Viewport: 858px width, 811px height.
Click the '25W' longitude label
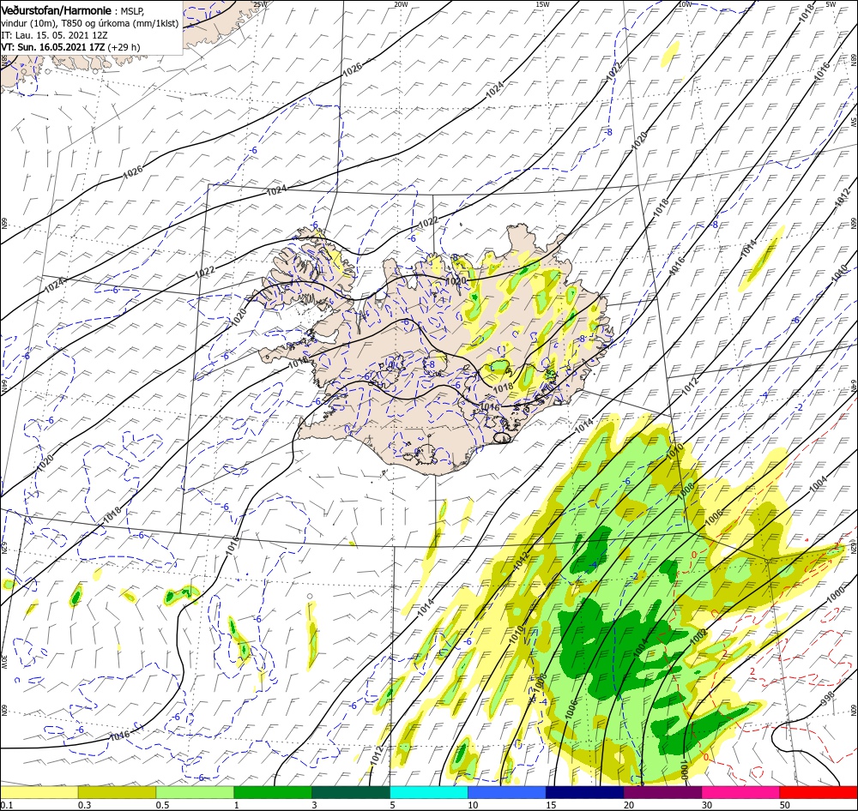260,4
